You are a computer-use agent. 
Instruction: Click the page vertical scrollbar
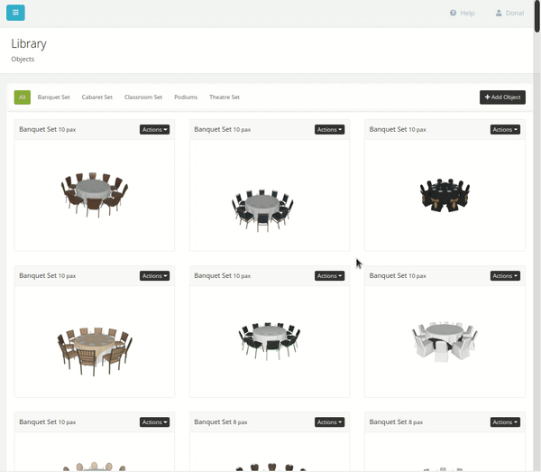pyautogui.click(x=536, y=16)
